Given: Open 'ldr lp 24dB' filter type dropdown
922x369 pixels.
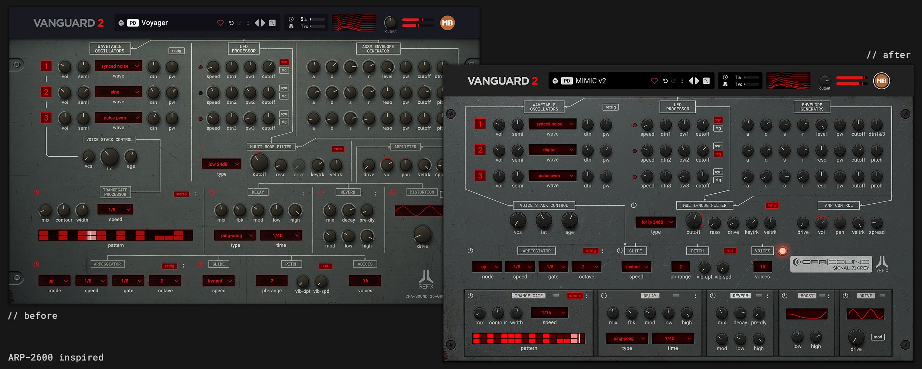Looking at the screenshot, I should pyautogui.click(x=656, y=222).
